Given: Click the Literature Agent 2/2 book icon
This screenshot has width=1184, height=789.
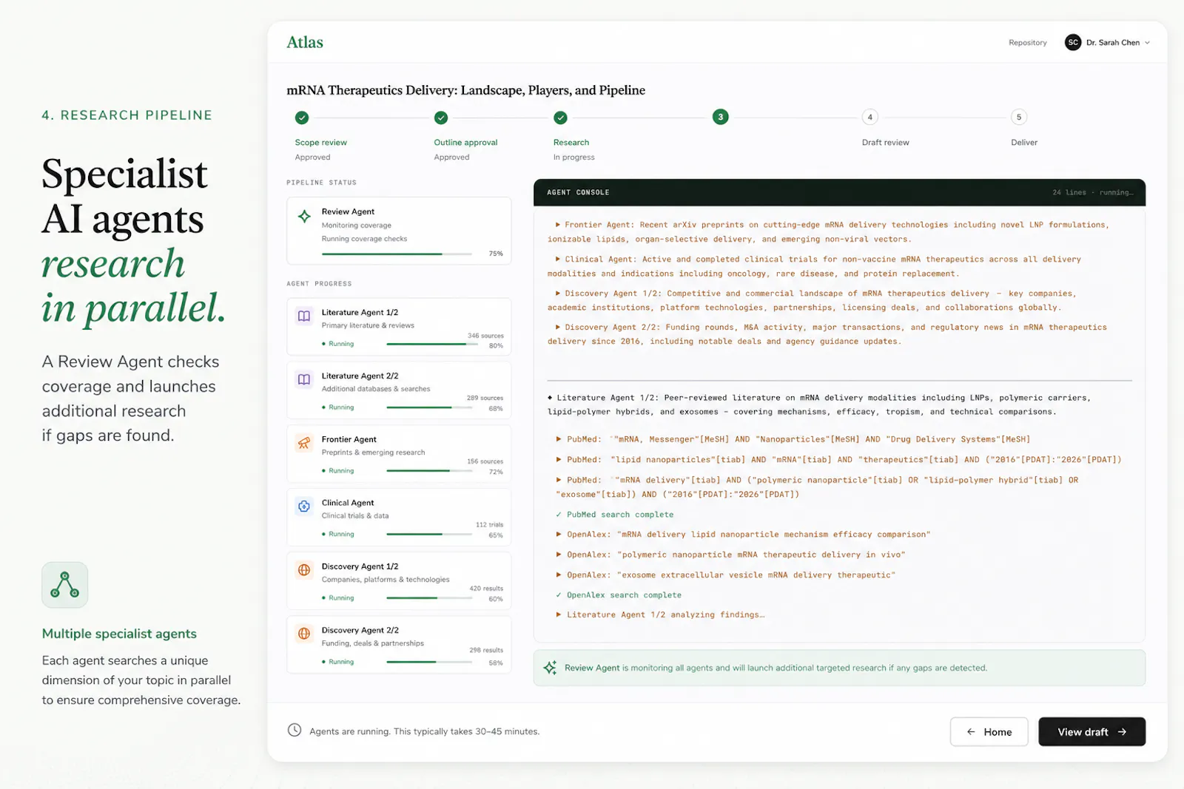Looking at the screenshot, I should tap(304, 379).
